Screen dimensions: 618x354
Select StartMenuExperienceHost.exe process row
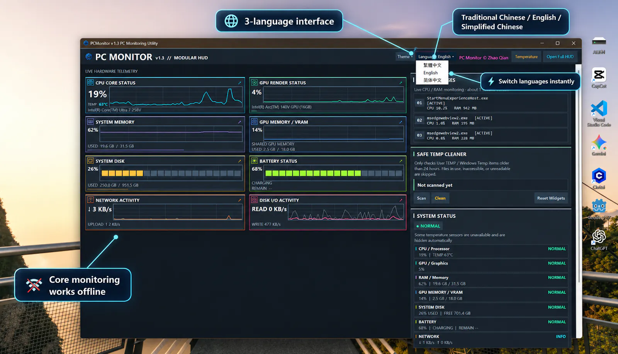[x=491, y=103]
